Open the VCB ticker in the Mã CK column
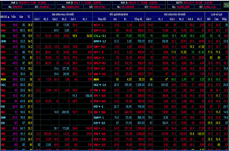 [x=3, y=139]
